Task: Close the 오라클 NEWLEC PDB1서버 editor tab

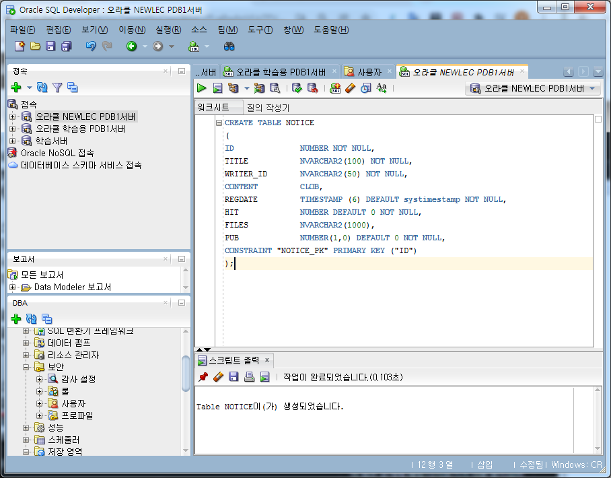Action: 522,71
